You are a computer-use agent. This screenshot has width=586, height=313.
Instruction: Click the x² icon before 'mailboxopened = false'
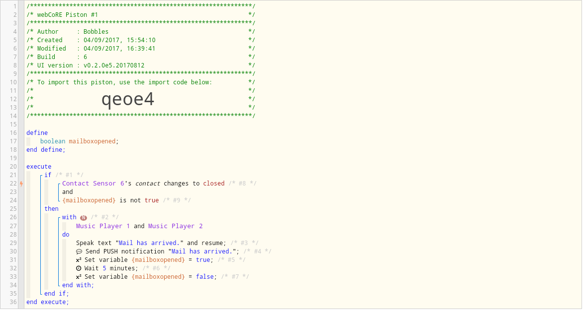[x=79, y=277]
